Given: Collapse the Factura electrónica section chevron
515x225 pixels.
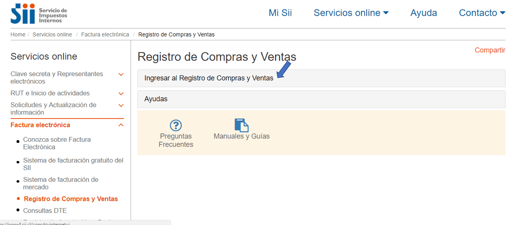Looking at the screenshot, I should point(121,125).
